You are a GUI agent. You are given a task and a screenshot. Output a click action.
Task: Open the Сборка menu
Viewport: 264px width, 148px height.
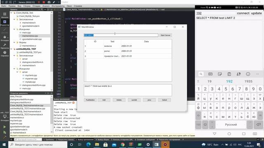click(27, 6)
